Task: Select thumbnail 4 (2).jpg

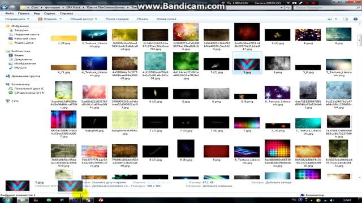Action: pyautogui.click(x=277, y=35)
